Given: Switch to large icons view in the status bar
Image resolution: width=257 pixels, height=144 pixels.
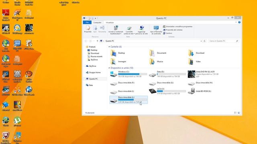Looking at the screenshot, I should tap(239, 113).
